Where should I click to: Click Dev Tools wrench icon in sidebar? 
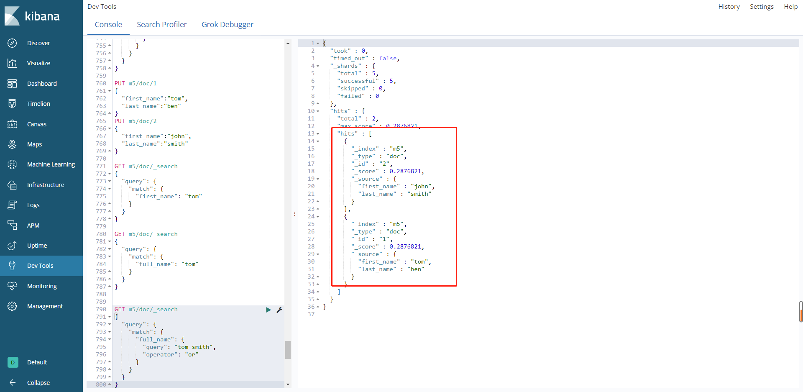coord(12,266)
